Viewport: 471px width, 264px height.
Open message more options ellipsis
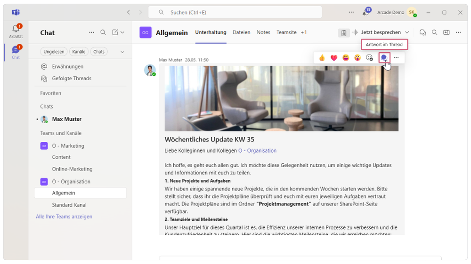[x=396, y=57]
